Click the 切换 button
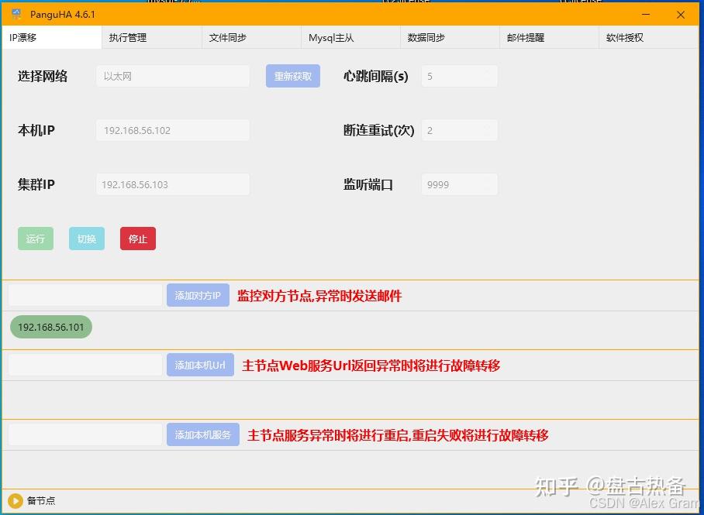This screenshot has width=704, height=515. (x=87, y=239)
